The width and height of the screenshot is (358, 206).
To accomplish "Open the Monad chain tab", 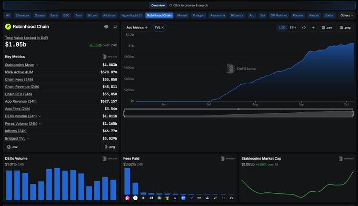I will point(182,15).
